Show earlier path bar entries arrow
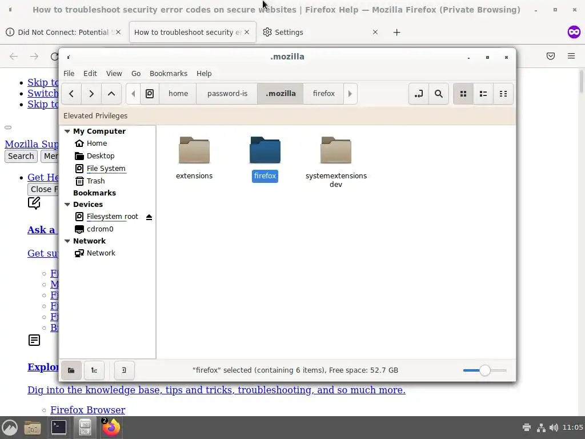The width and height of the screenshot is (585, 439). 133,94
